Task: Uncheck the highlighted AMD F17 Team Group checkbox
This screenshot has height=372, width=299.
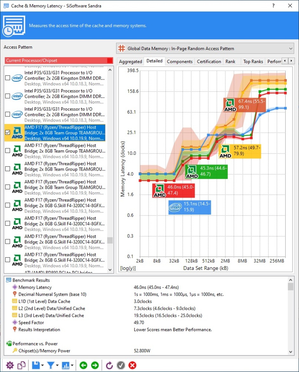Action: click(x=8, y=132)
